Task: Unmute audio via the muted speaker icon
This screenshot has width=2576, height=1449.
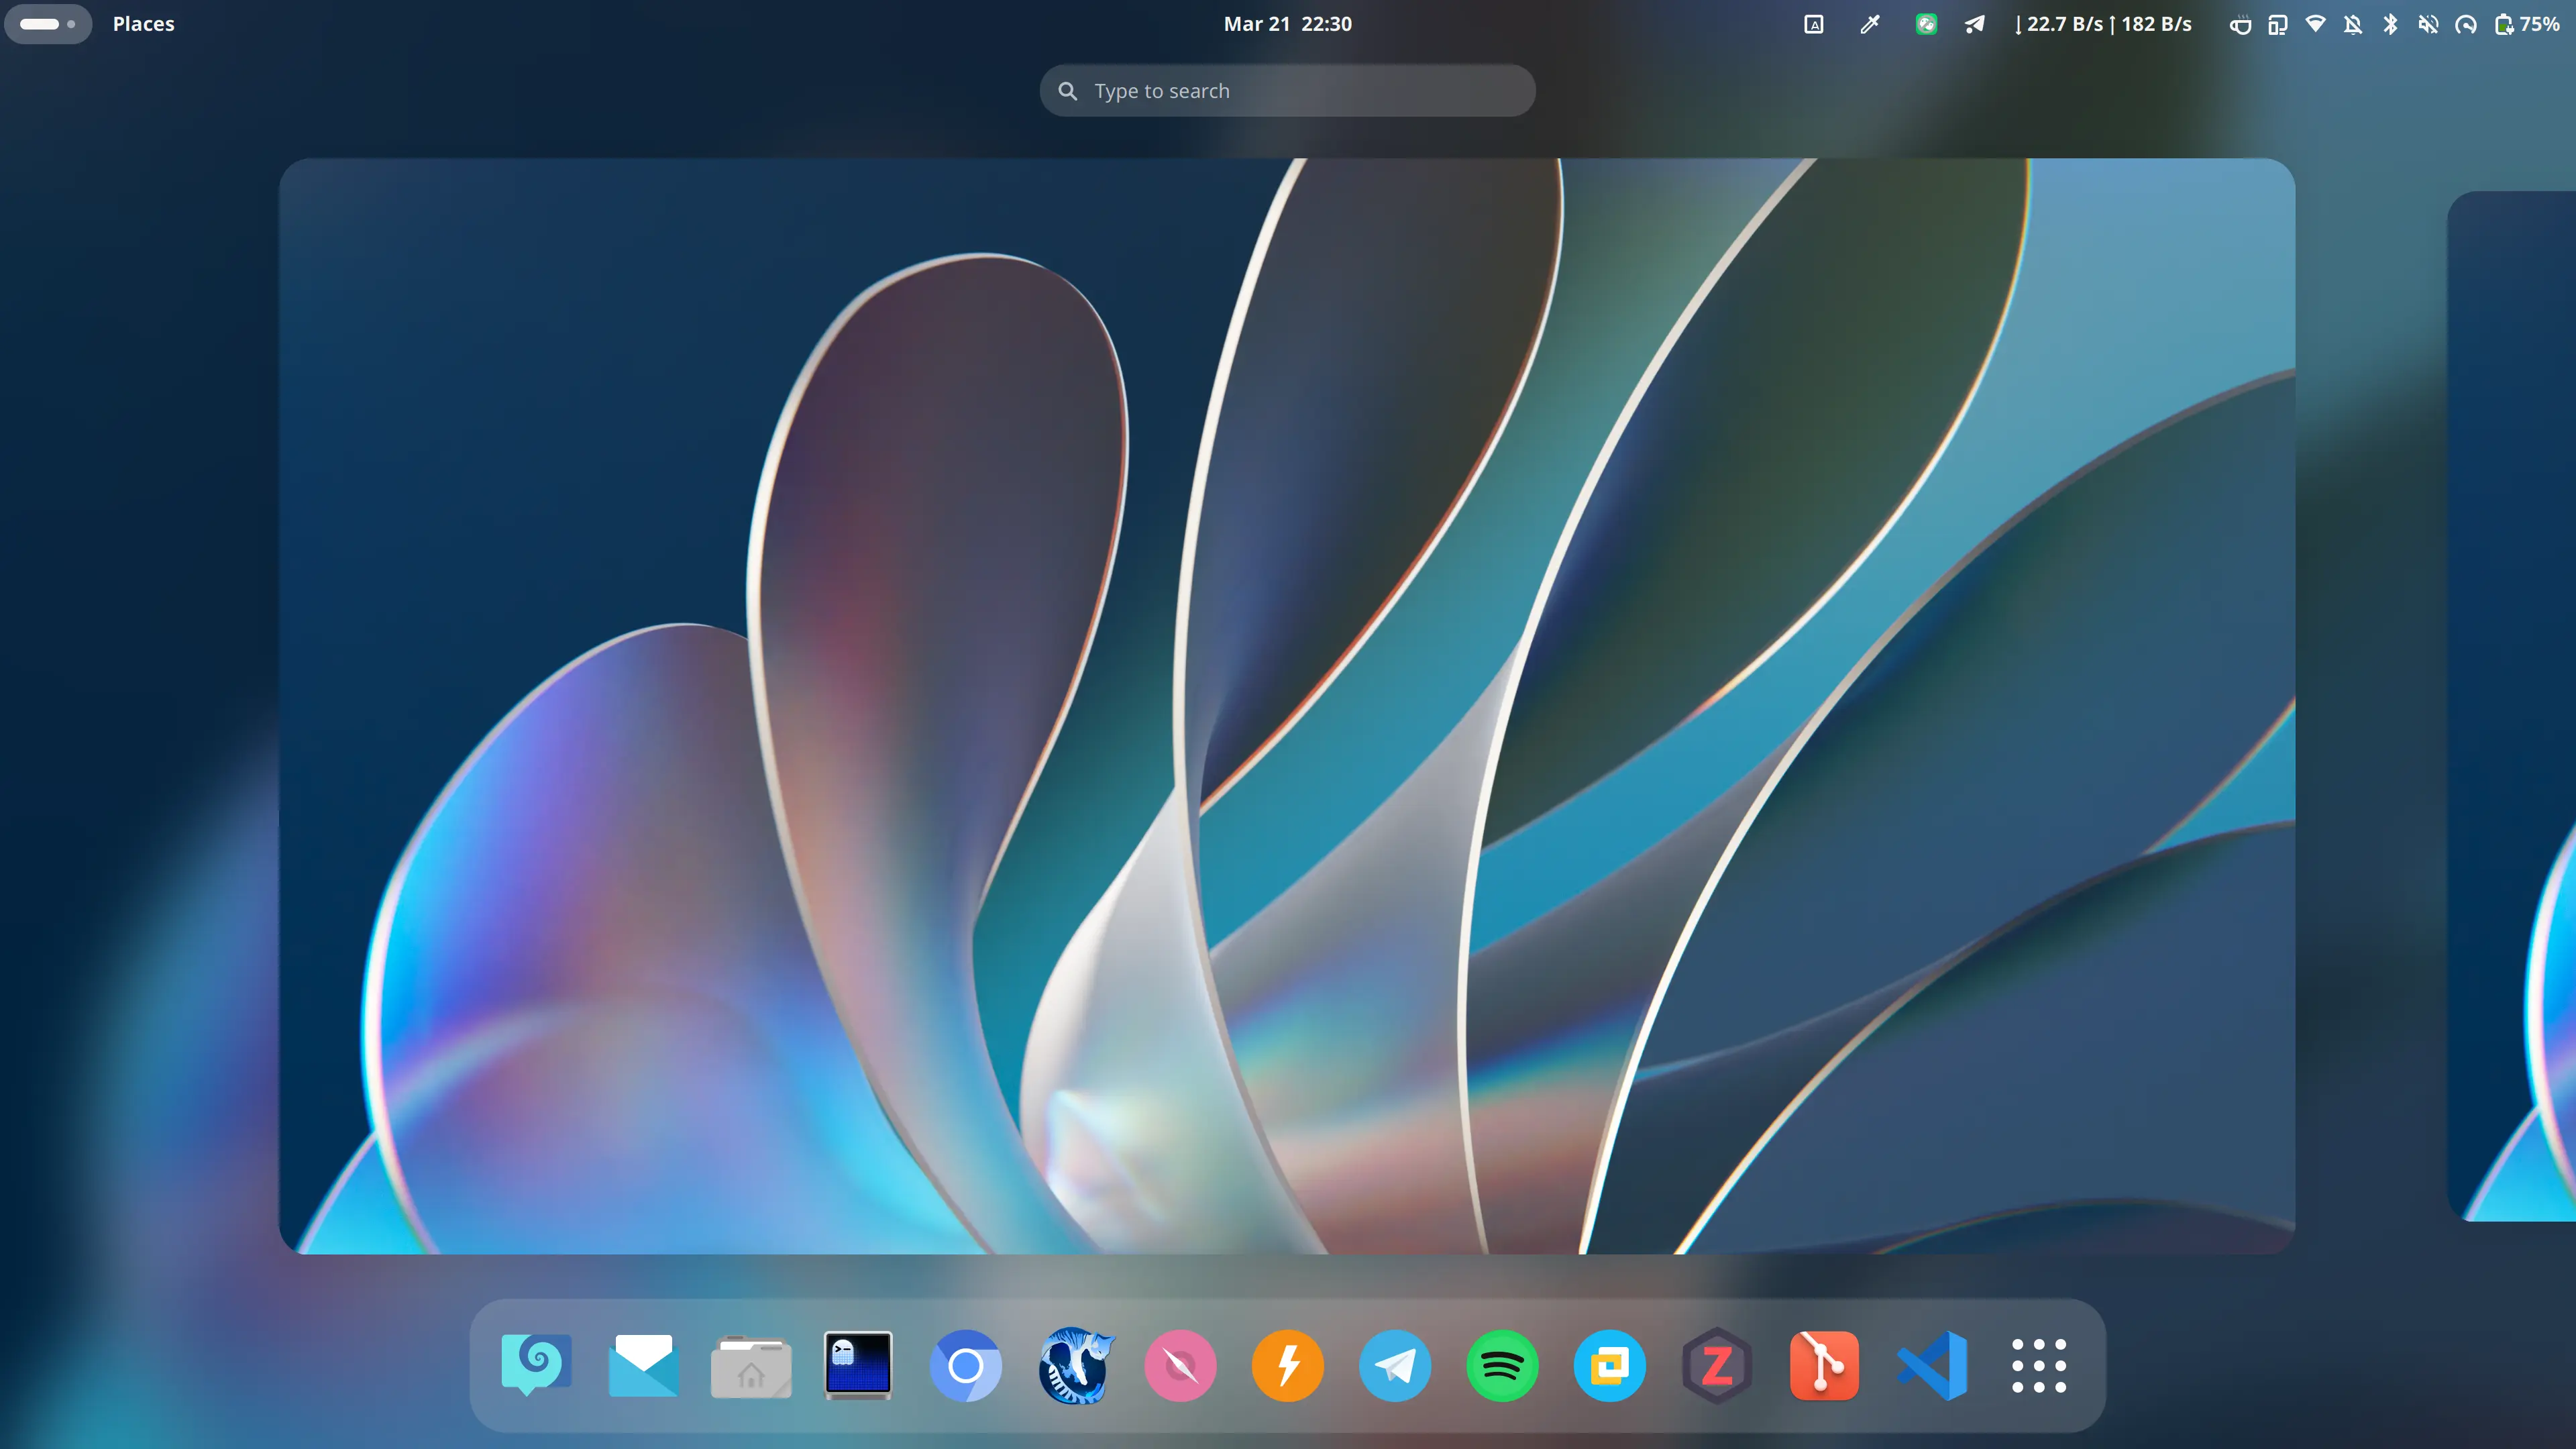Action: (x=2428, y=23)
